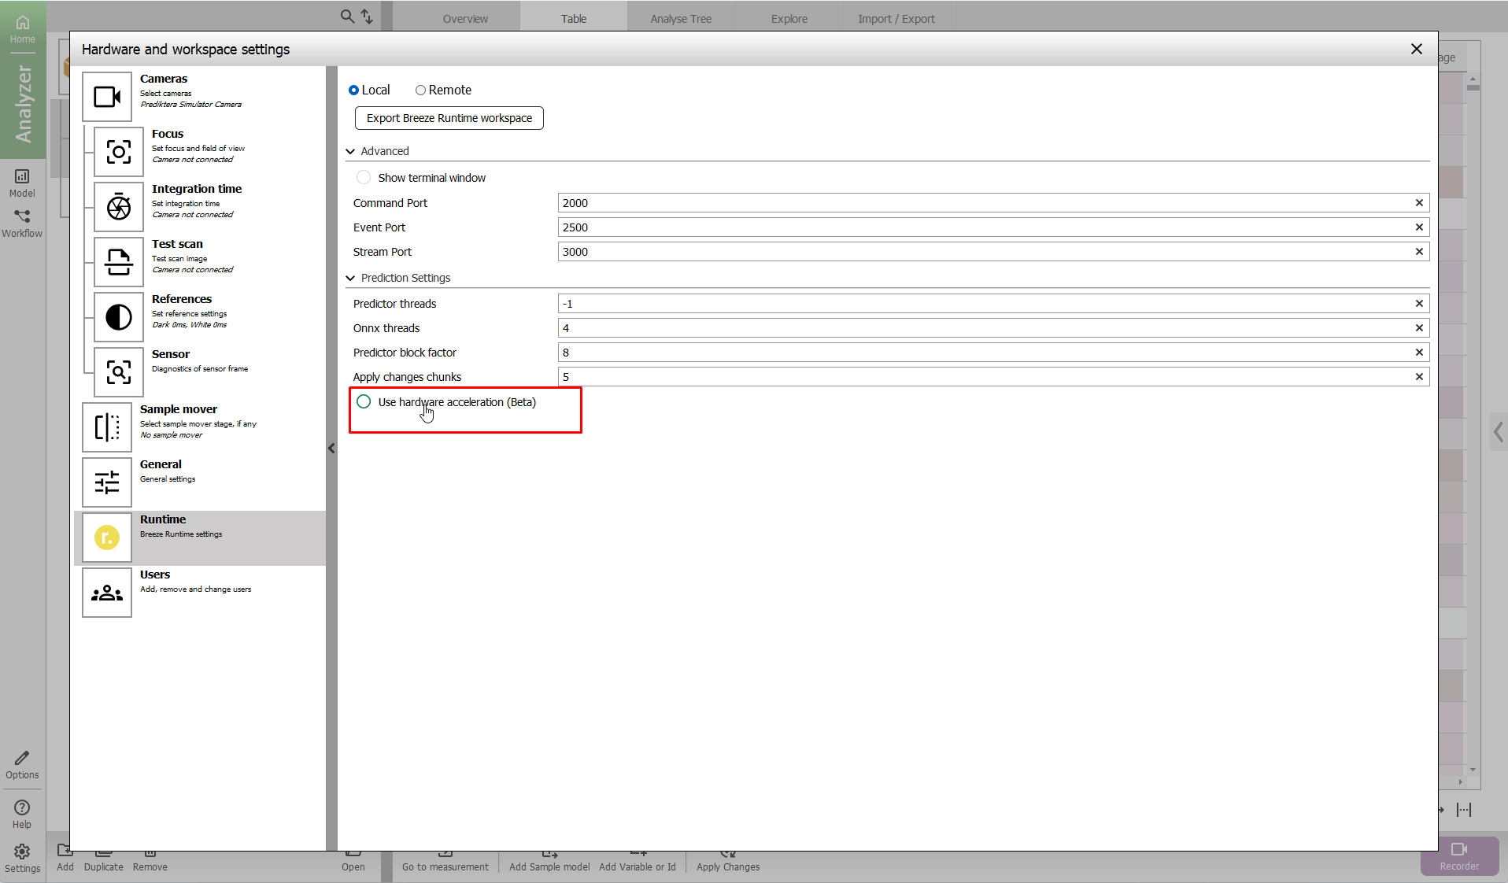Collapse the settings sidebar with arrow
This screenshot has height=883, width=1508.
point(331,449)
